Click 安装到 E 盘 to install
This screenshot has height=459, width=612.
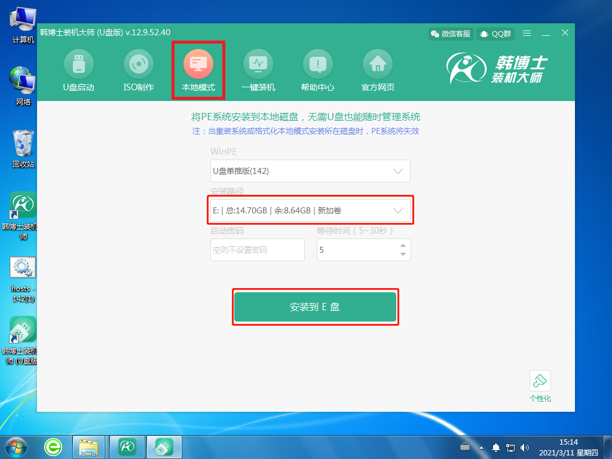315,307
